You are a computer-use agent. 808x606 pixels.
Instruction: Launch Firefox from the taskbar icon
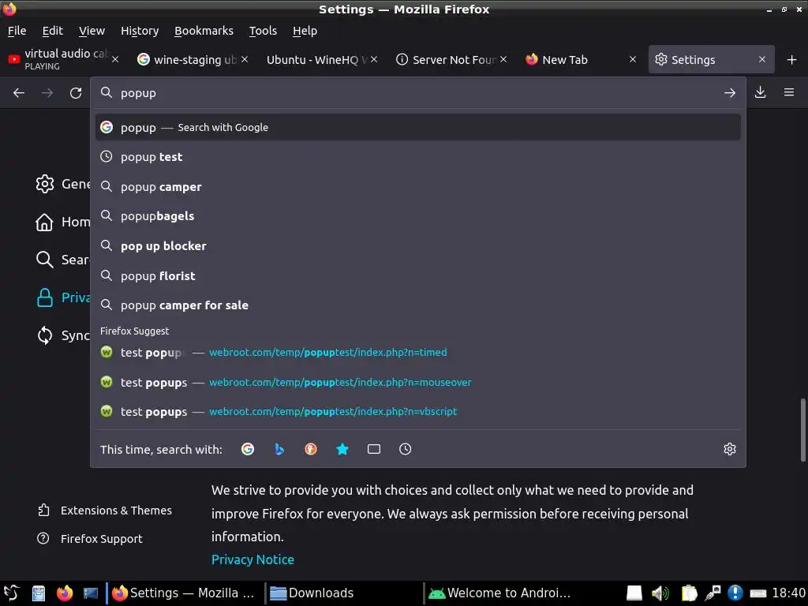pyautogui.click(x=65, y=593)
